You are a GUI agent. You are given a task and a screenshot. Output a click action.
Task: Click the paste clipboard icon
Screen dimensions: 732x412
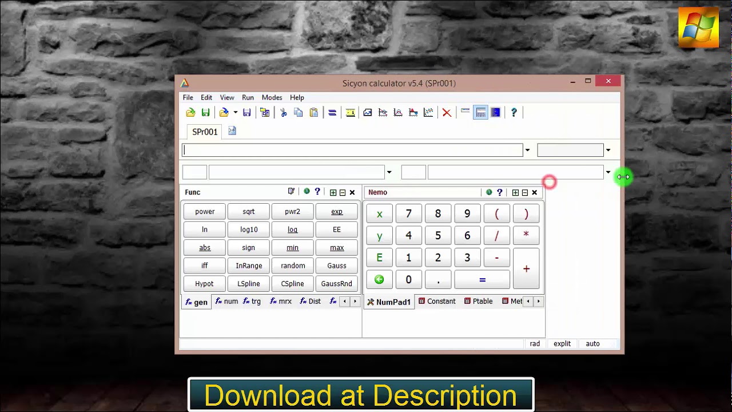click(x=314, y=113)
